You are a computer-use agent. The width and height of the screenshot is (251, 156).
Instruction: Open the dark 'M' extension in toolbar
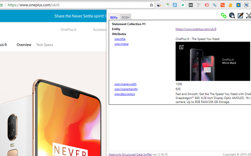coord(191,5)
